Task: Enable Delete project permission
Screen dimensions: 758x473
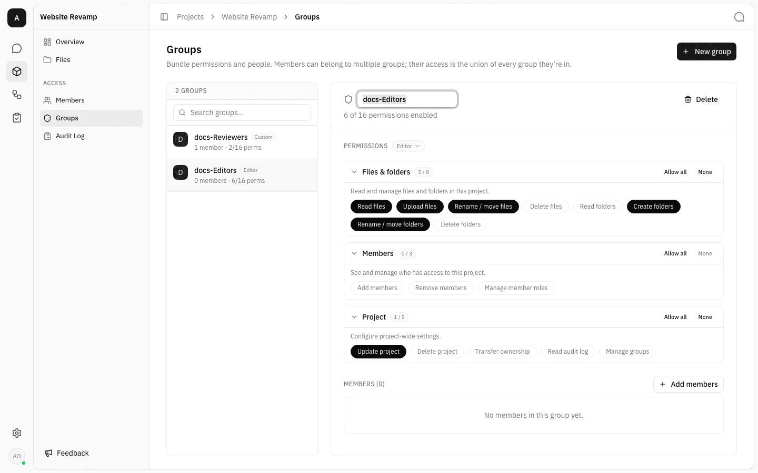Action: click(x=437, y=352)
